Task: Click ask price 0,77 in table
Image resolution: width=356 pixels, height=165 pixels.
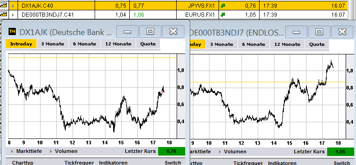Action: tap(139, 6)
